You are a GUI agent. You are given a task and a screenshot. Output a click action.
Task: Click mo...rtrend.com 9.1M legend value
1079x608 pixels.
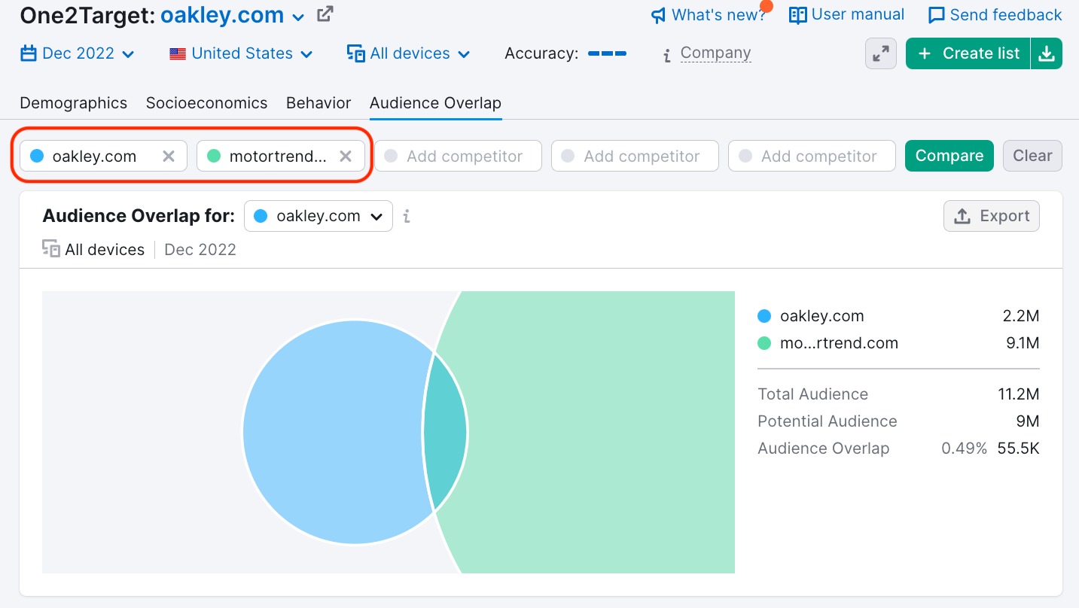pos(1021,343)
